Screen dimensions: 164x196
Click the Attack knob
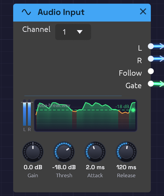[x=95, y=151]
